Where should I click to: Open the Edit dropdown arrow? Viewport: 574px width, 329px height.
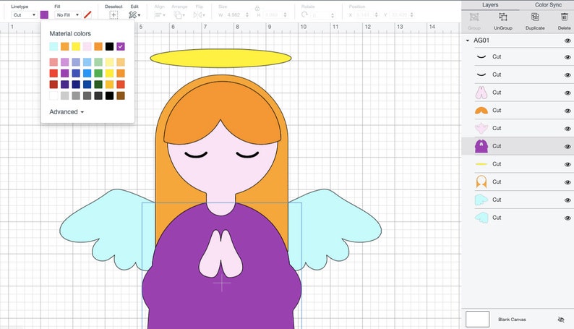[x=139, y=15]
